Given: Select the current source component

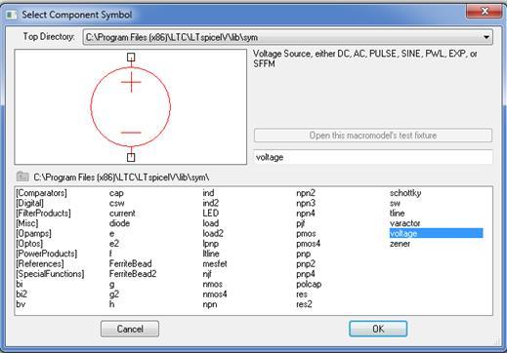Looking at the screenshot, I should [x=122, y=214].
